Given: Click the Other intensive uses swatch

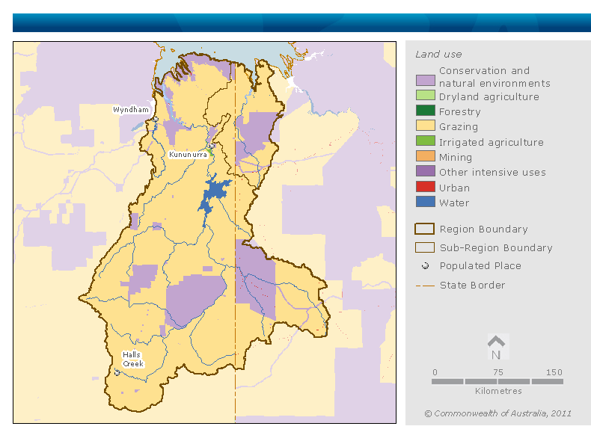Looking at the screenshot, I should point(426,171).
